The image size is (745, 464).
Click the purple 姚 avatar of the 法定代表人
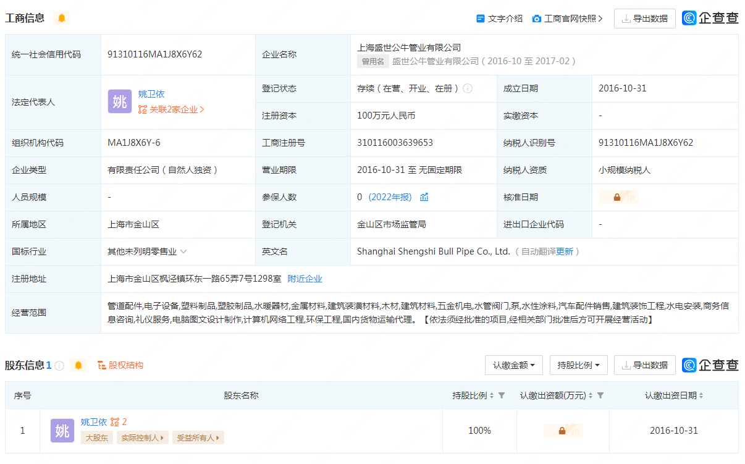(x=120, y=102)
